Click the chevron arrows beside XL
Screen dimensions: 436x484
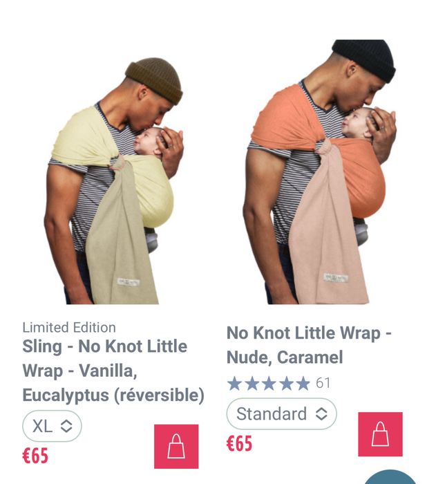[66, 427]
